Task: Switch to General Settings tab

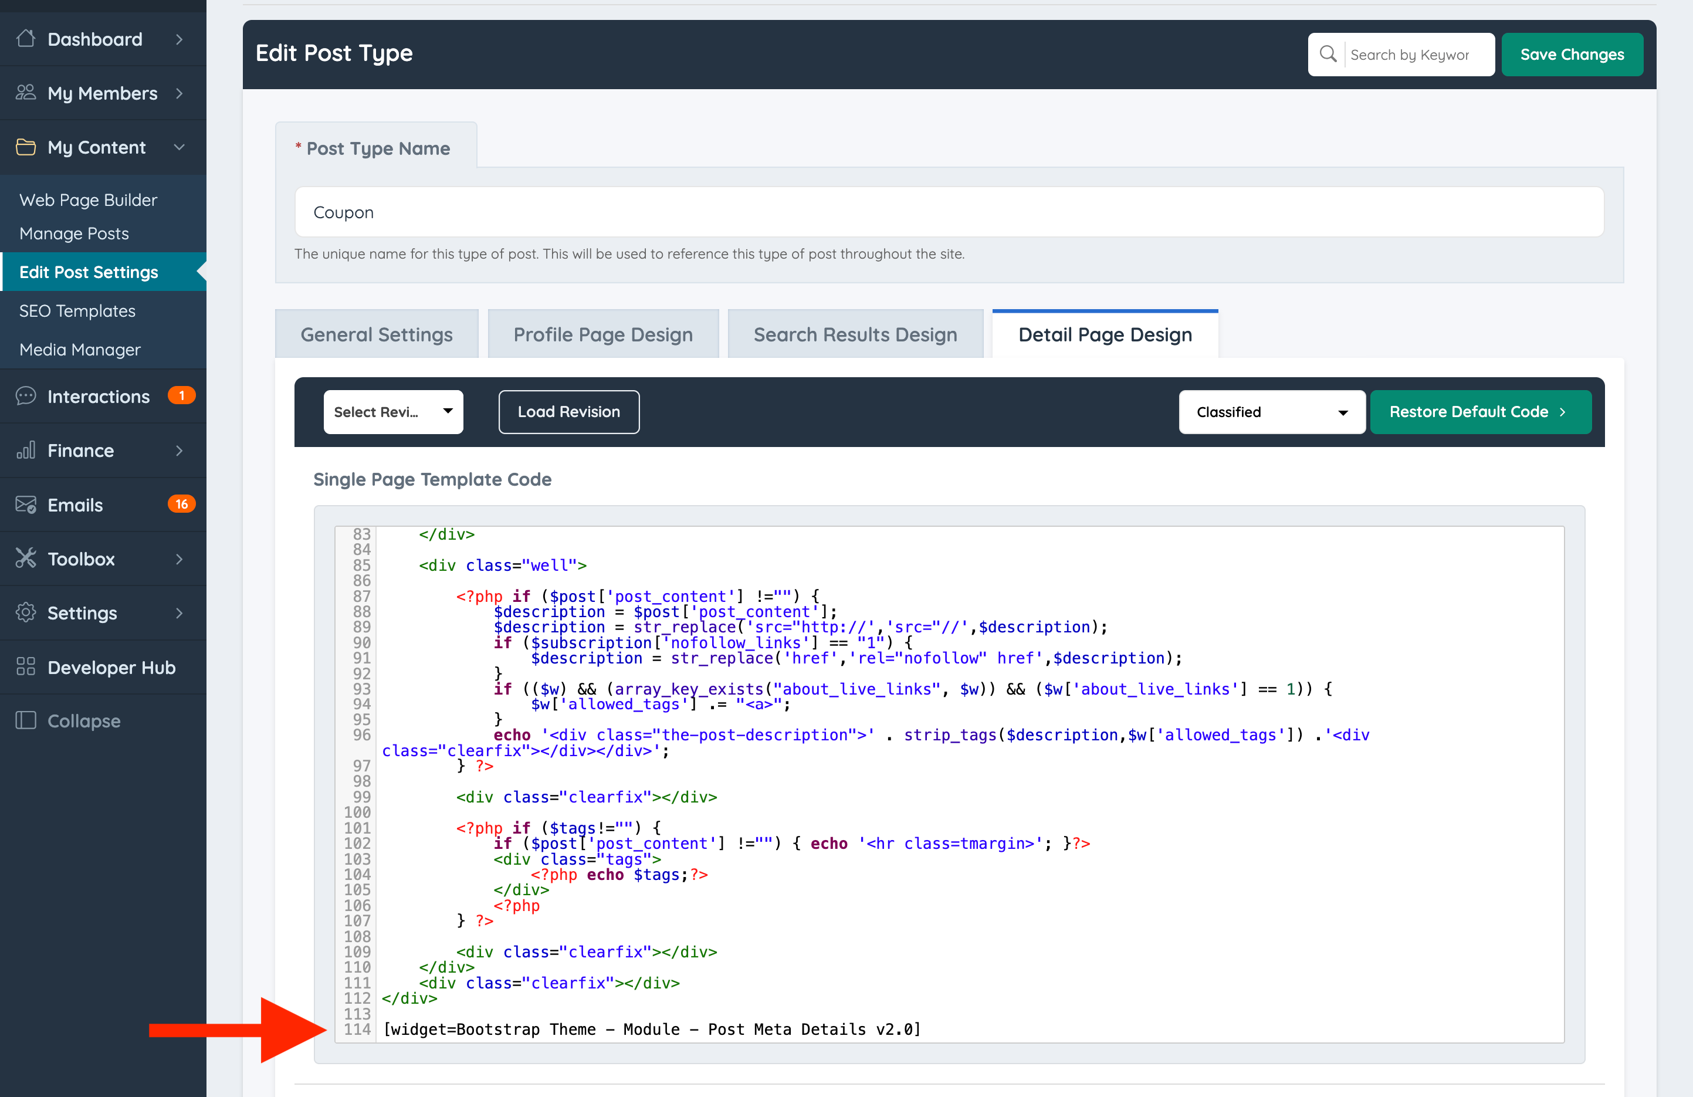Action: click(376, 334)
